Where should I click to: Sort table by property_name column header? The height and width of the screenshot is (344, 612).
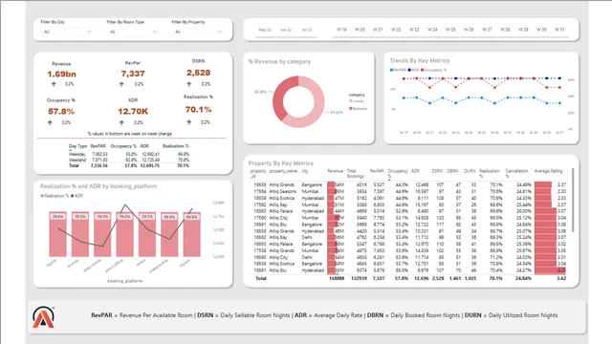[x=283, y=171]
